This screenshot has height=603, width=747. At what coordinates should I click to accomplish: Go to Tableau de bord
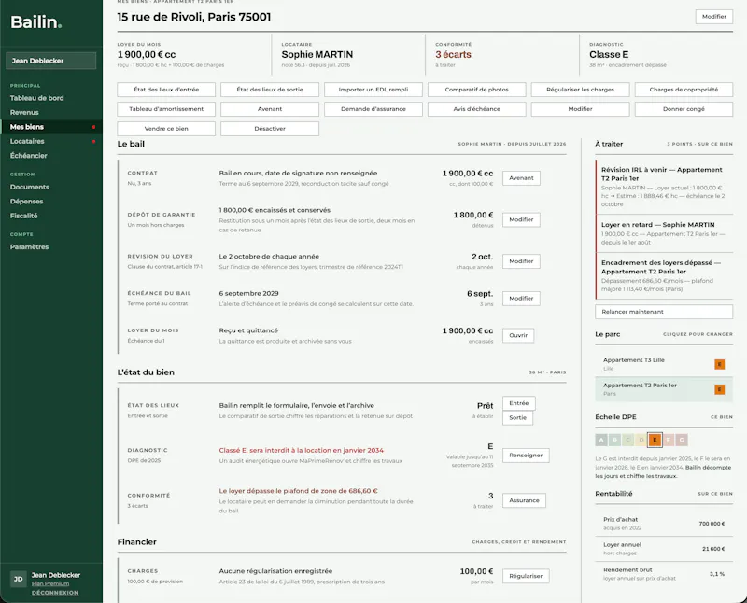click(36, 98)
